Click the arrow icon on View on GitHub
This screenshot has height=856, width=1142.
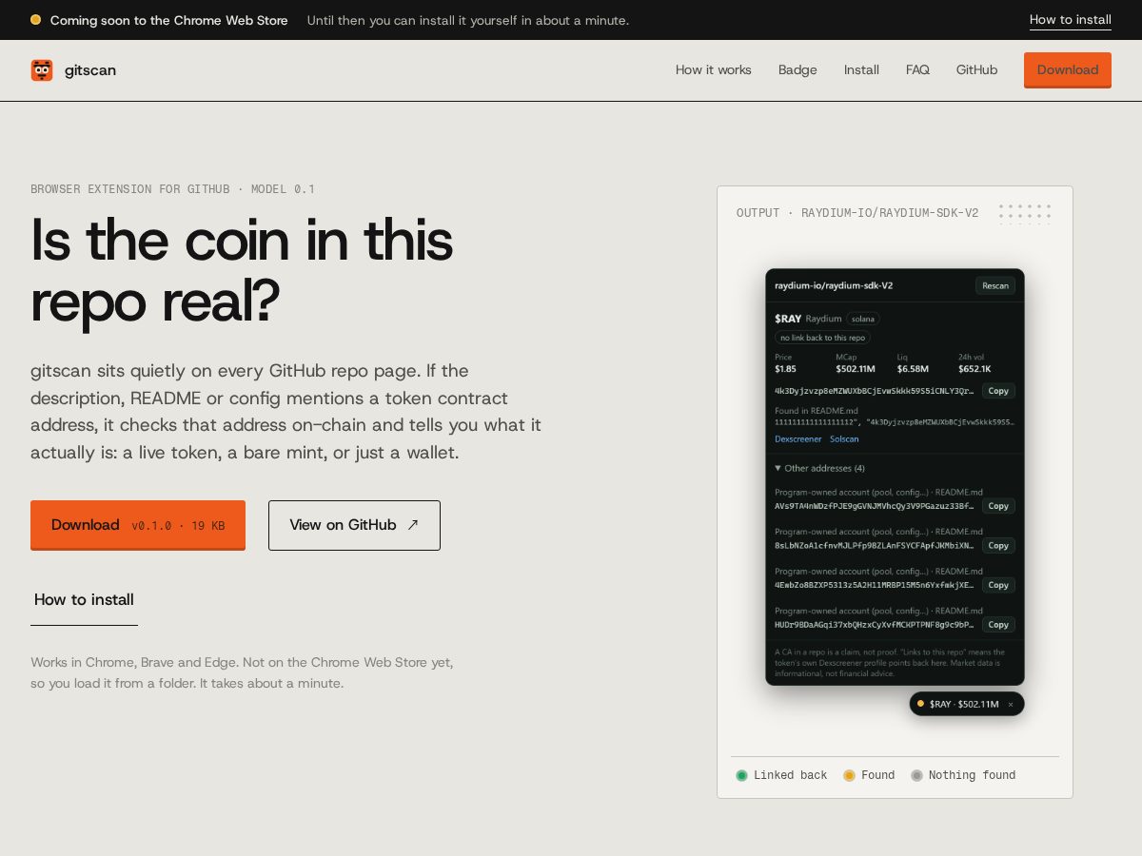coord(412,525)
